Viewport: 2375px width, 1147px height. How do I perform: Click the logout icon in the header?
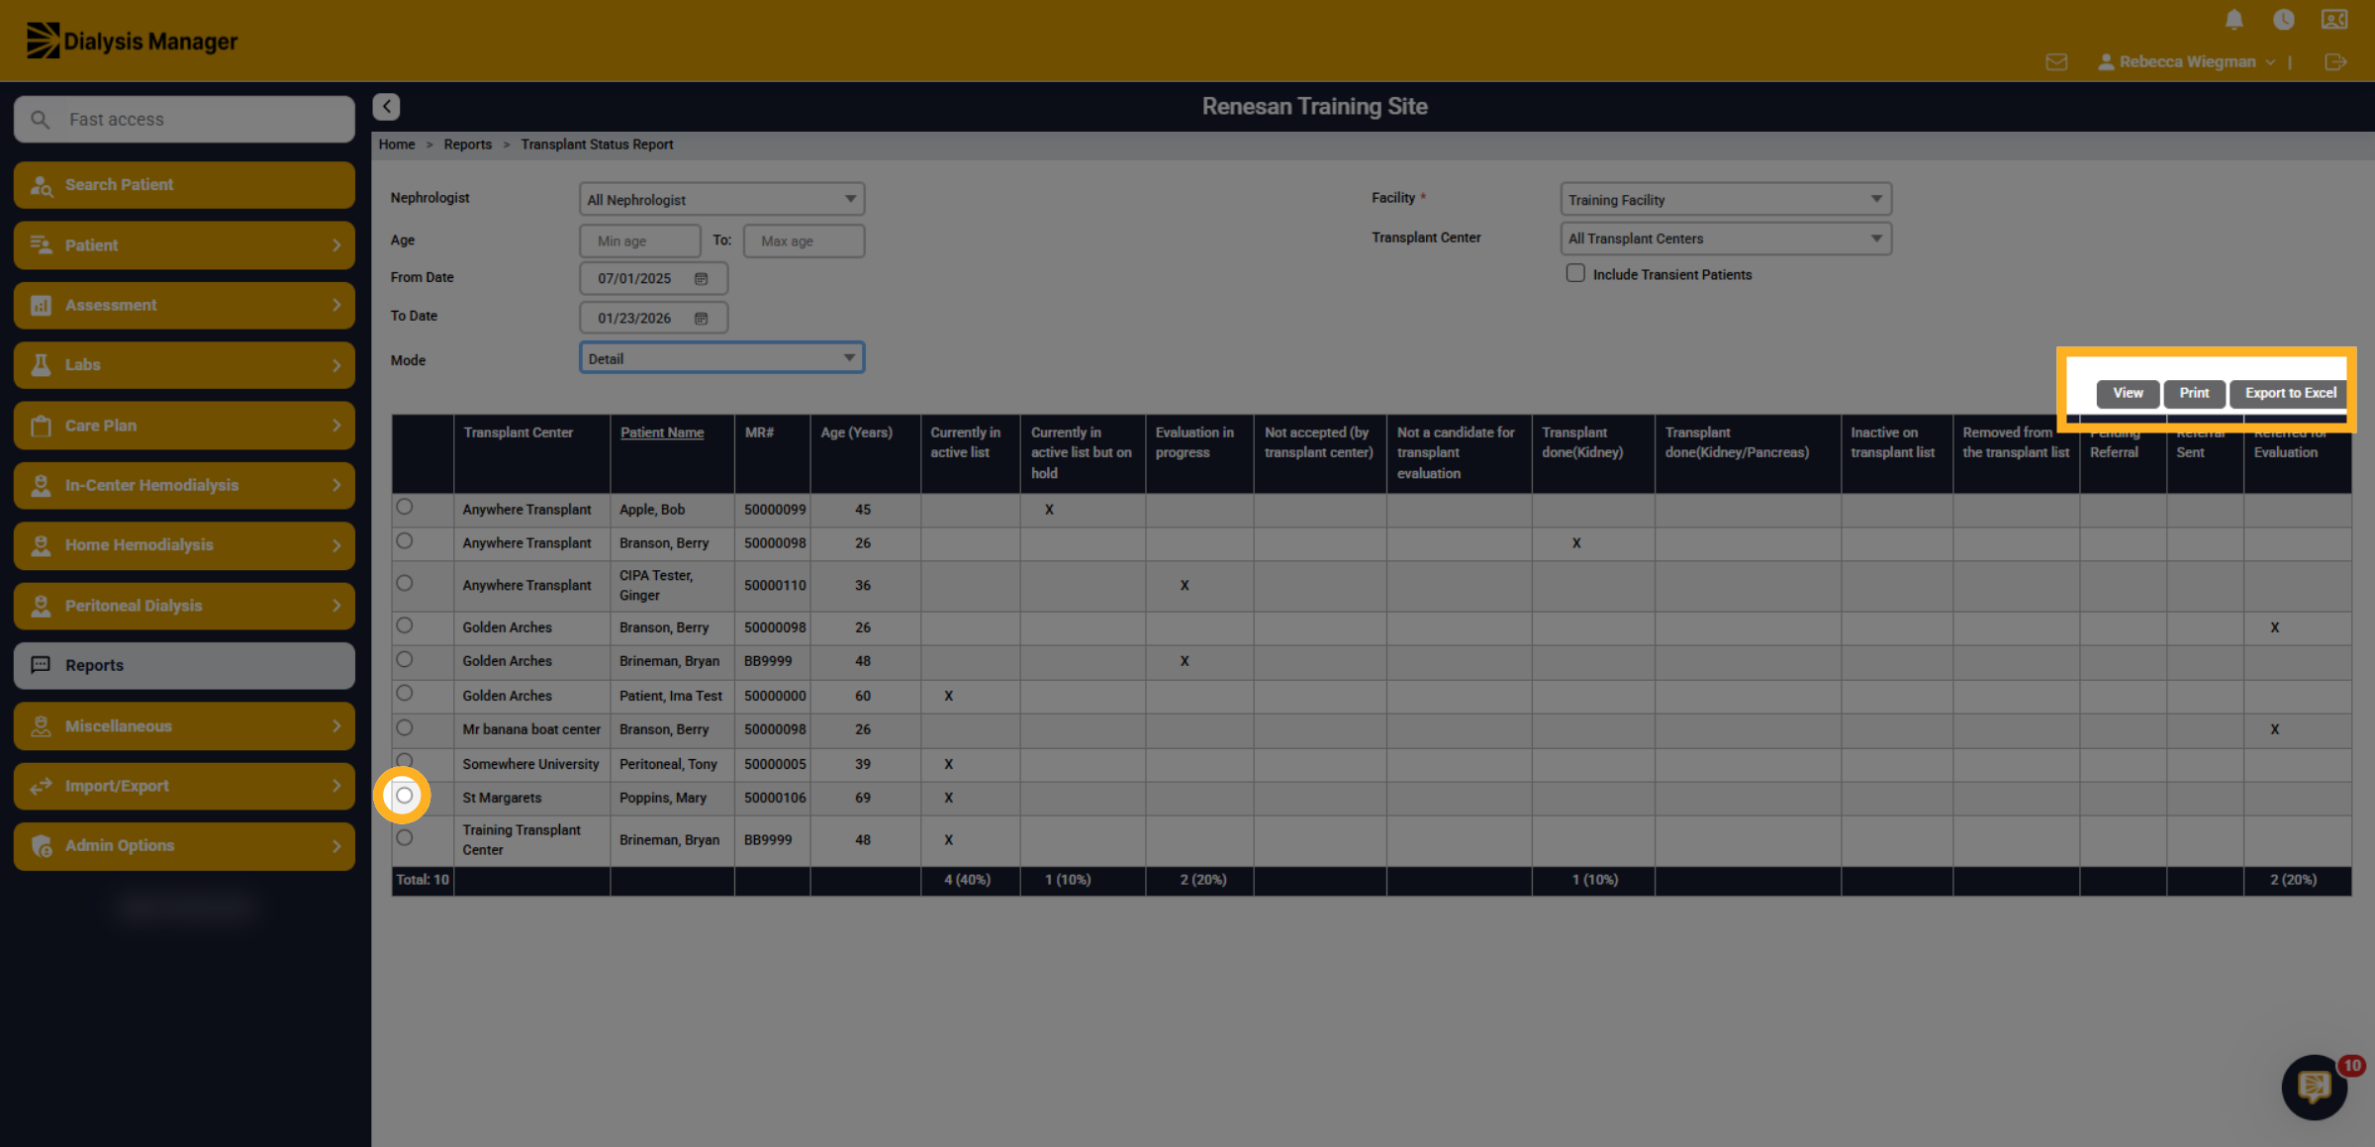pyautogui.click(x=2335, y=62)
